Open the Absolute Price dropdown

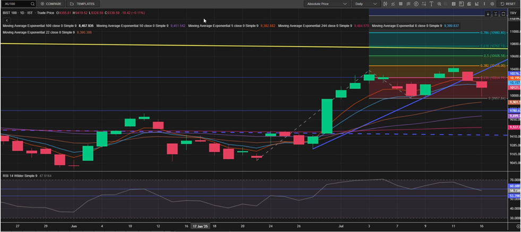[x=327, y=4]
